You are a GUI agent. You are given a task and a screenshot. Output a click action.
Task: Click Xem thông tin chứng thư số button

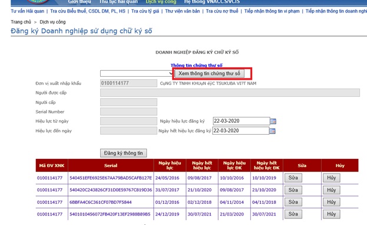[x=210, y=73]
